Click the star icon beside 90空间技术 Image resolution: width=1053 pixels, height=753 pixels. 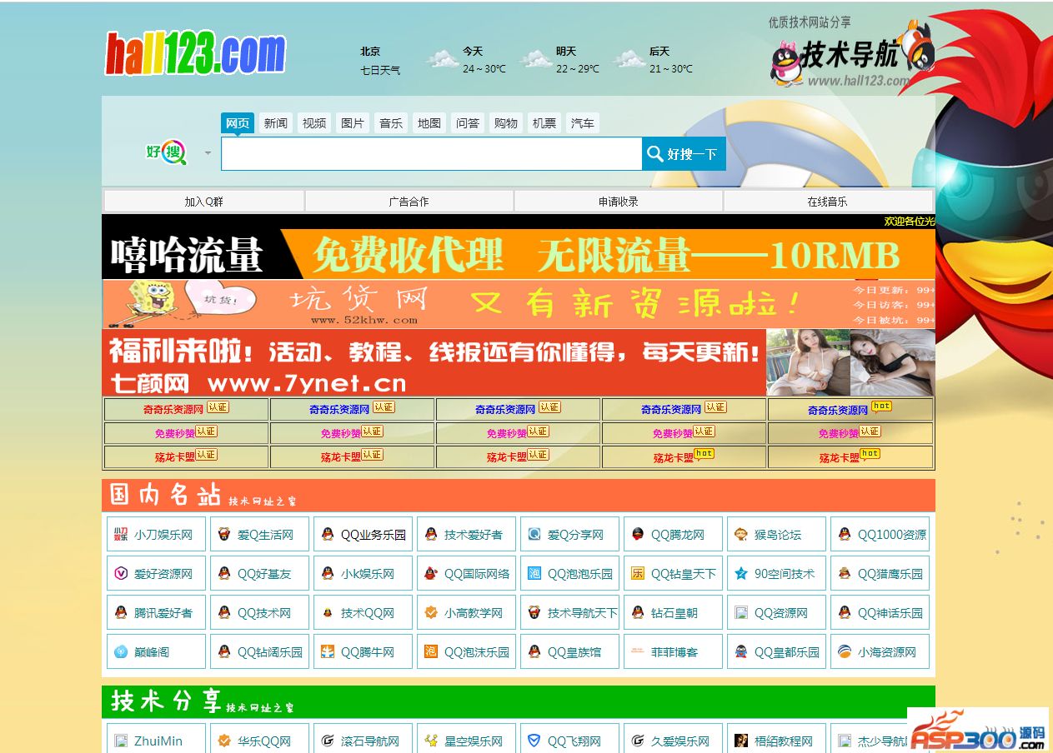[741, 574]
